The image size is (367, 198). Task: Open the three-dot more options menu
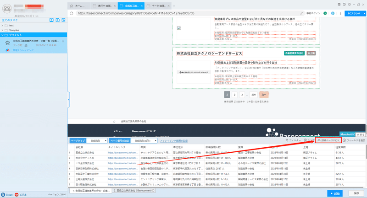pos(340,13)
